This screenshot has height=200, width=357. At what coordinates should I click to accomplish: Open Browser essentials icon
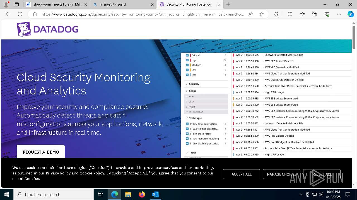click(327, 14)
